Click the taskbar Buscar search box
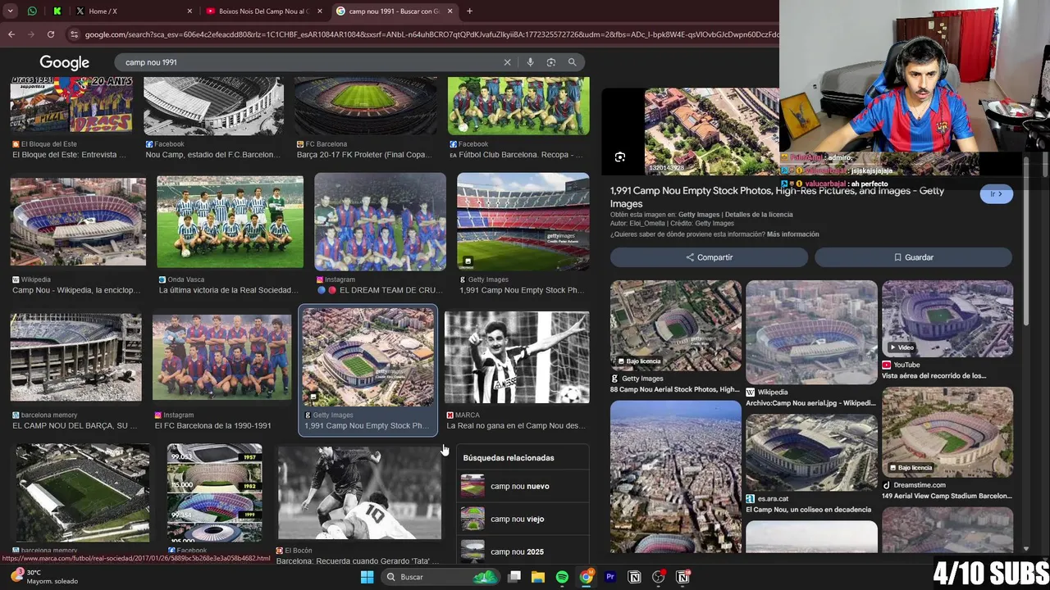Viewport: 1050px width, 590px height. [441, 577]
